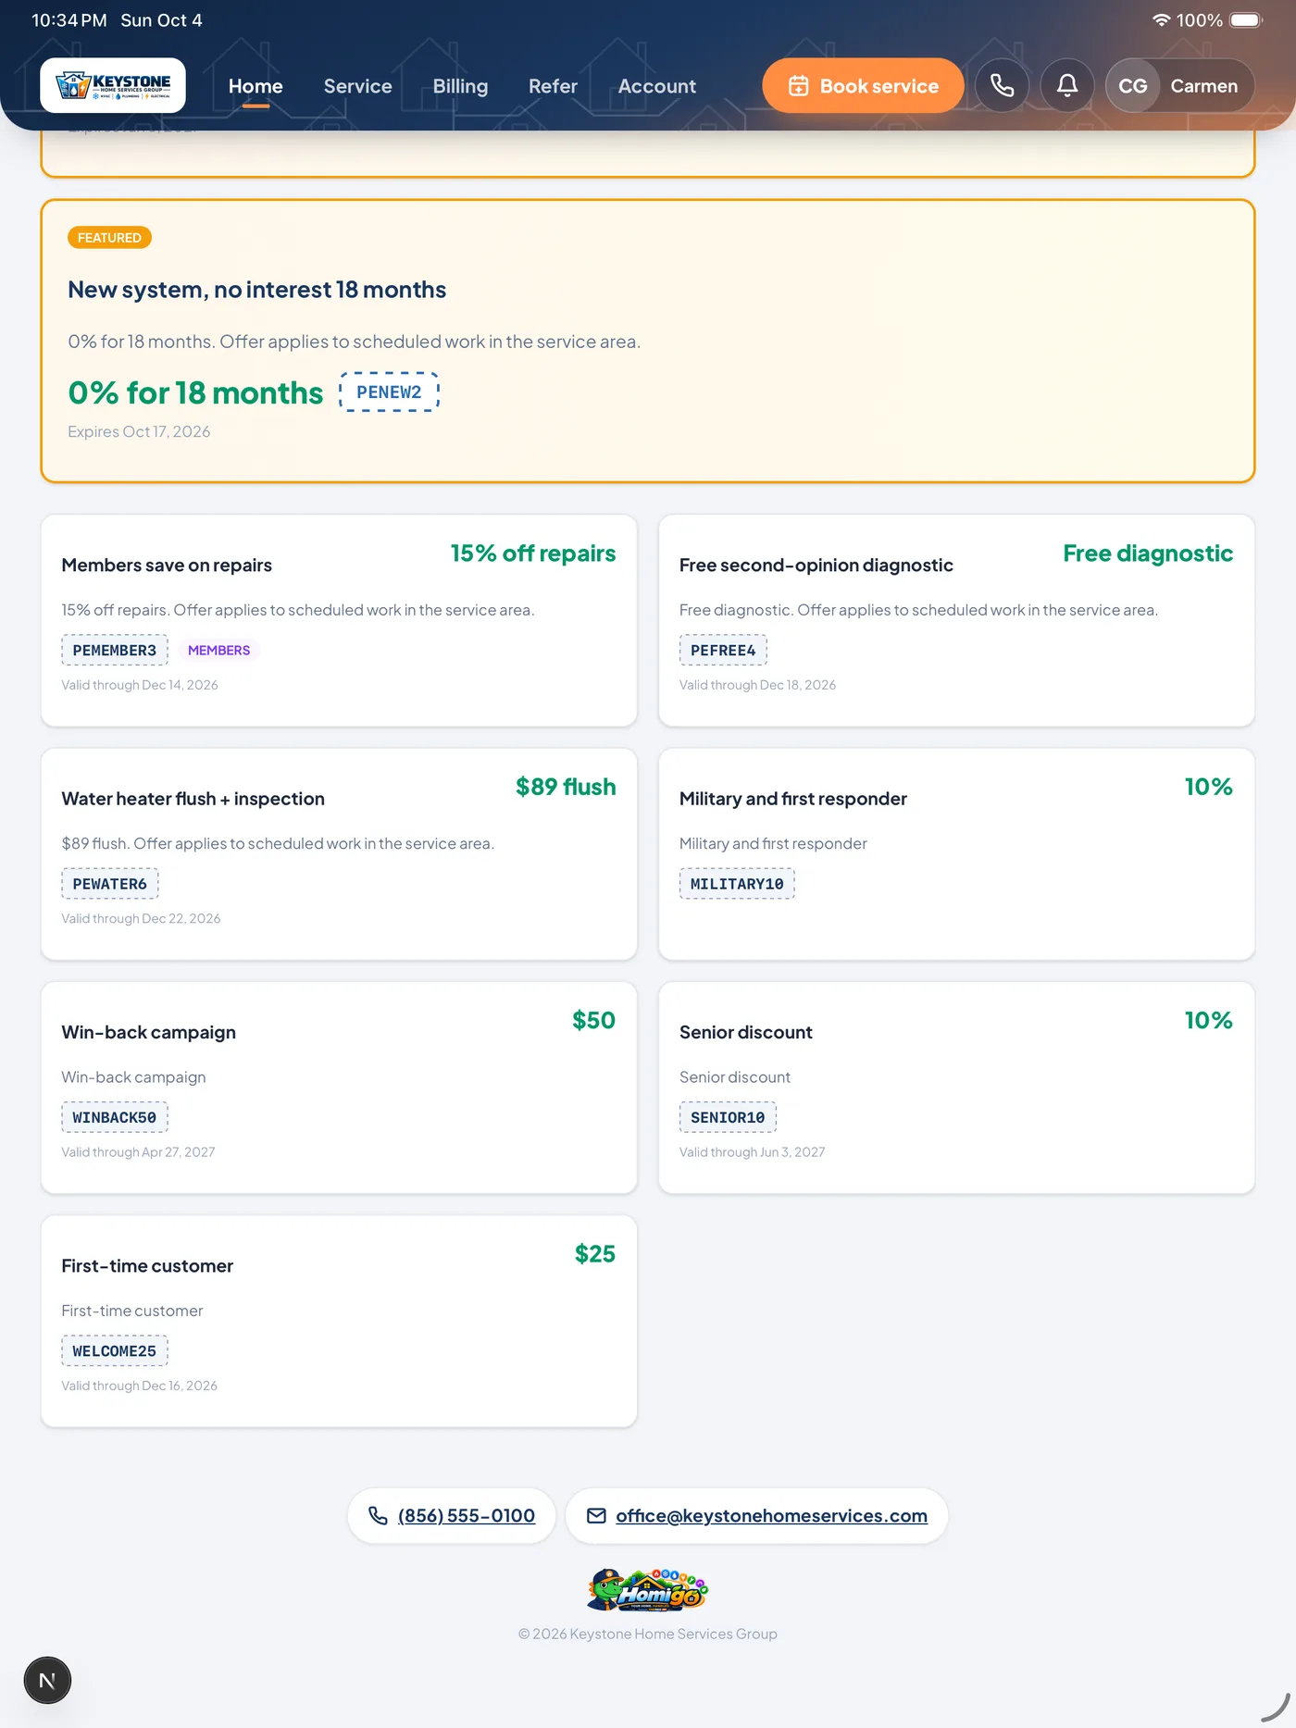This screenshot has width=1296, height=1728.
Task: Open the Refer tab
Action: coord(553,86)
